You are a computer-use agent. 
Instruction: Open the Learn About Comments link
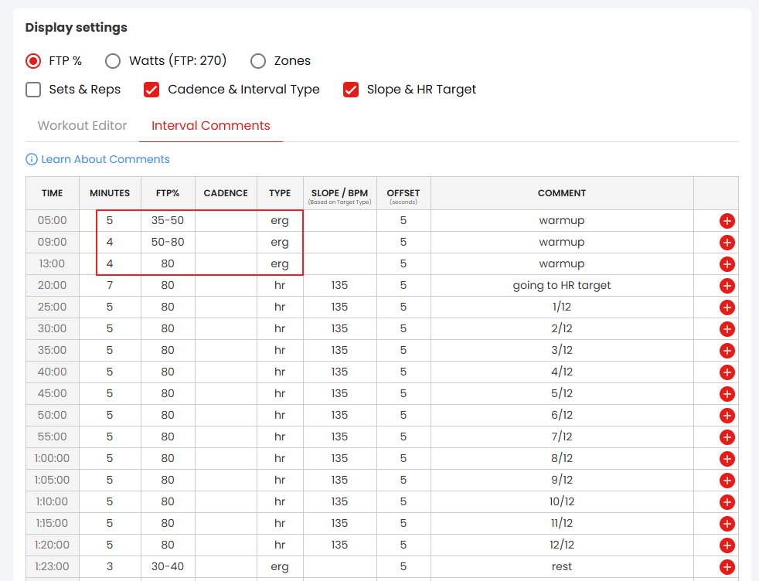(105, 159)
